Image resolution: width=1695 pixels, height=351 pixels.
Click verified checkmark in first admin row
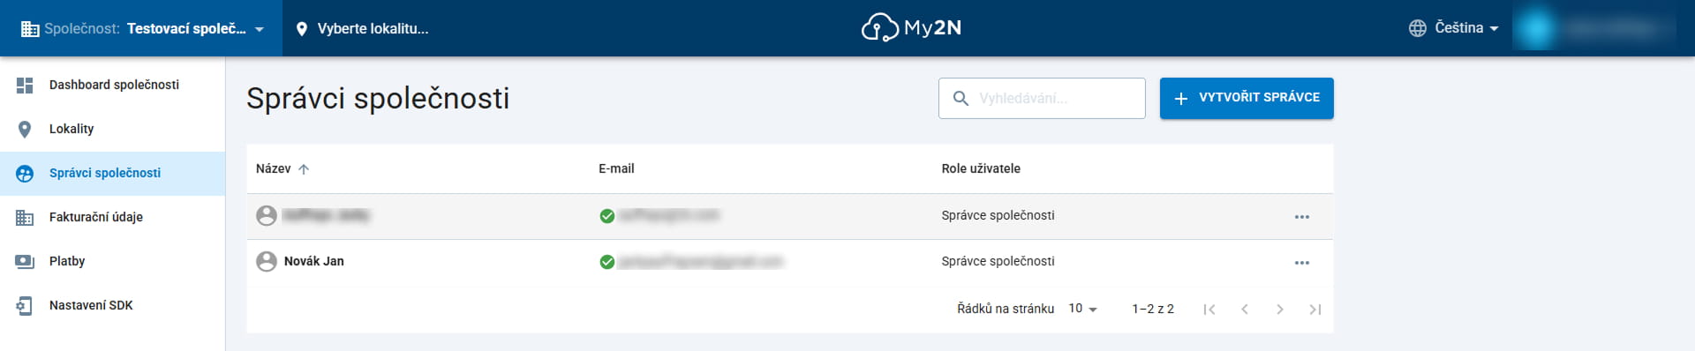tap(607, 216)
